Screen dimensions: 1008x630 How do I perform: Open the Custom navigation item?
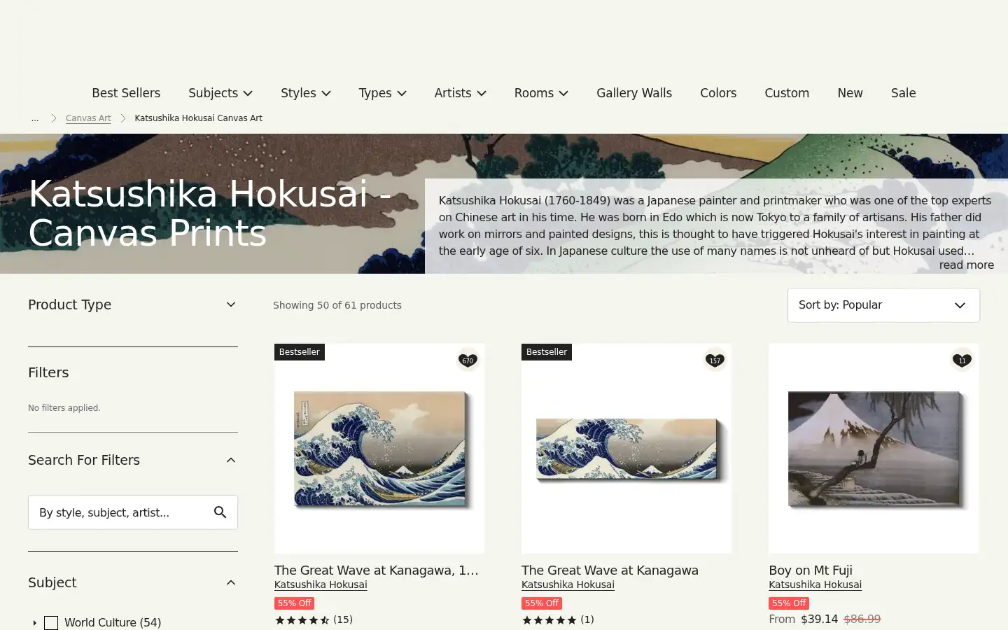coord(787,93)
